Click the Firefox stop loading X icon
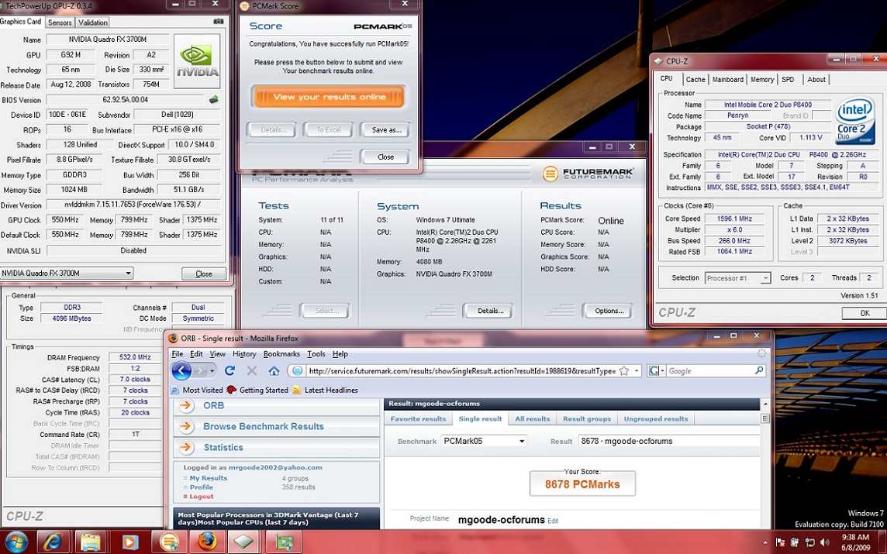 tap(252, 371)
